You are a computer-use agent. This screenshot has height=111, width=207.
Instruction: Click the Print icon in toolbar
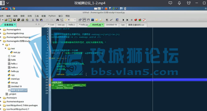coord(23,20)
